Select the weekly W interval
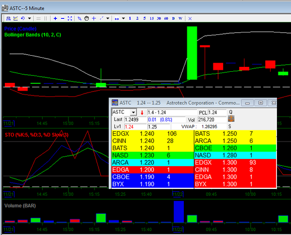Screen dimensions: 291x235 pyautogui.click(x=180, y=18)
